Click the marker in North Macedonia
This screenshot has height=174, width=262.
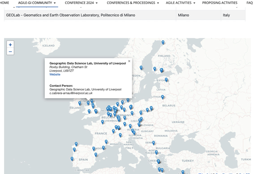[x=156, y=152]
